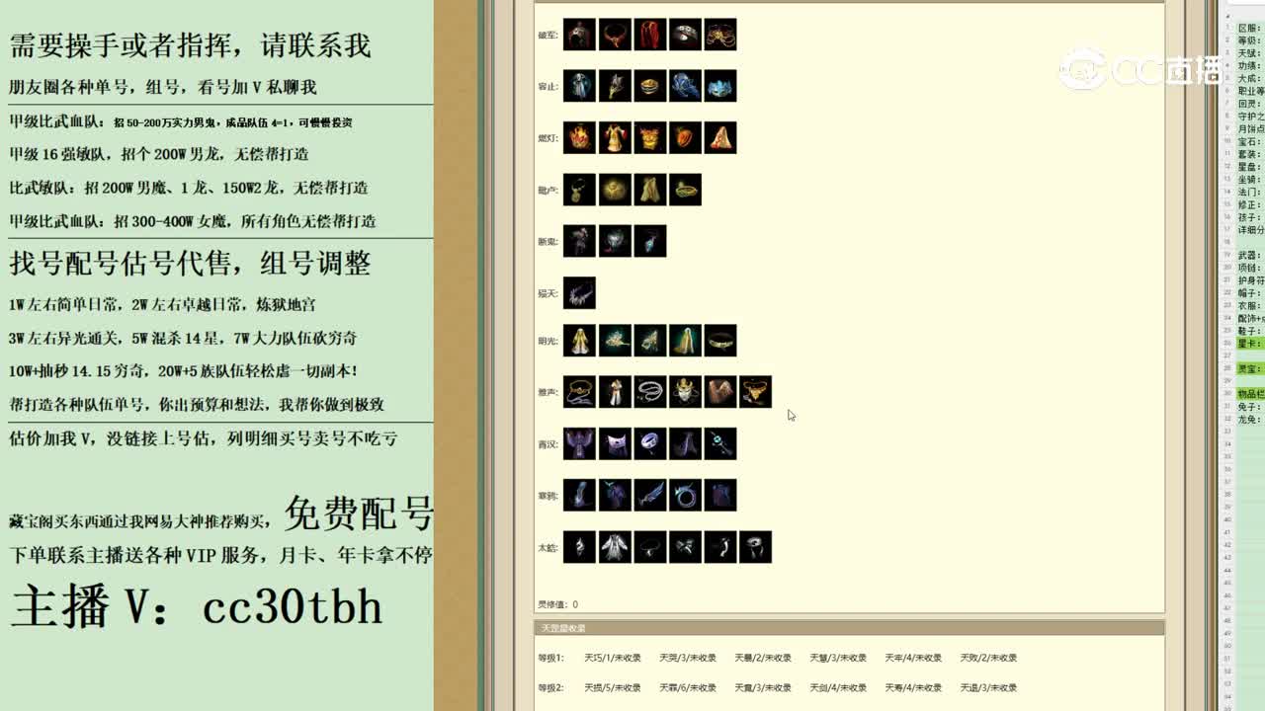The image size is (1265, 711).
Task: Click the 天损/5/未收录 entry
Action: click(x=613, y=687)
